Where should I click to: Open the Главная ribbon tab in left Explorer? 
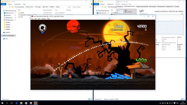10,4
